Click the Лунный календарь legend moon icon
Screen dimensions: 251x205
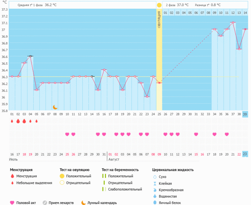click(83, 203)
